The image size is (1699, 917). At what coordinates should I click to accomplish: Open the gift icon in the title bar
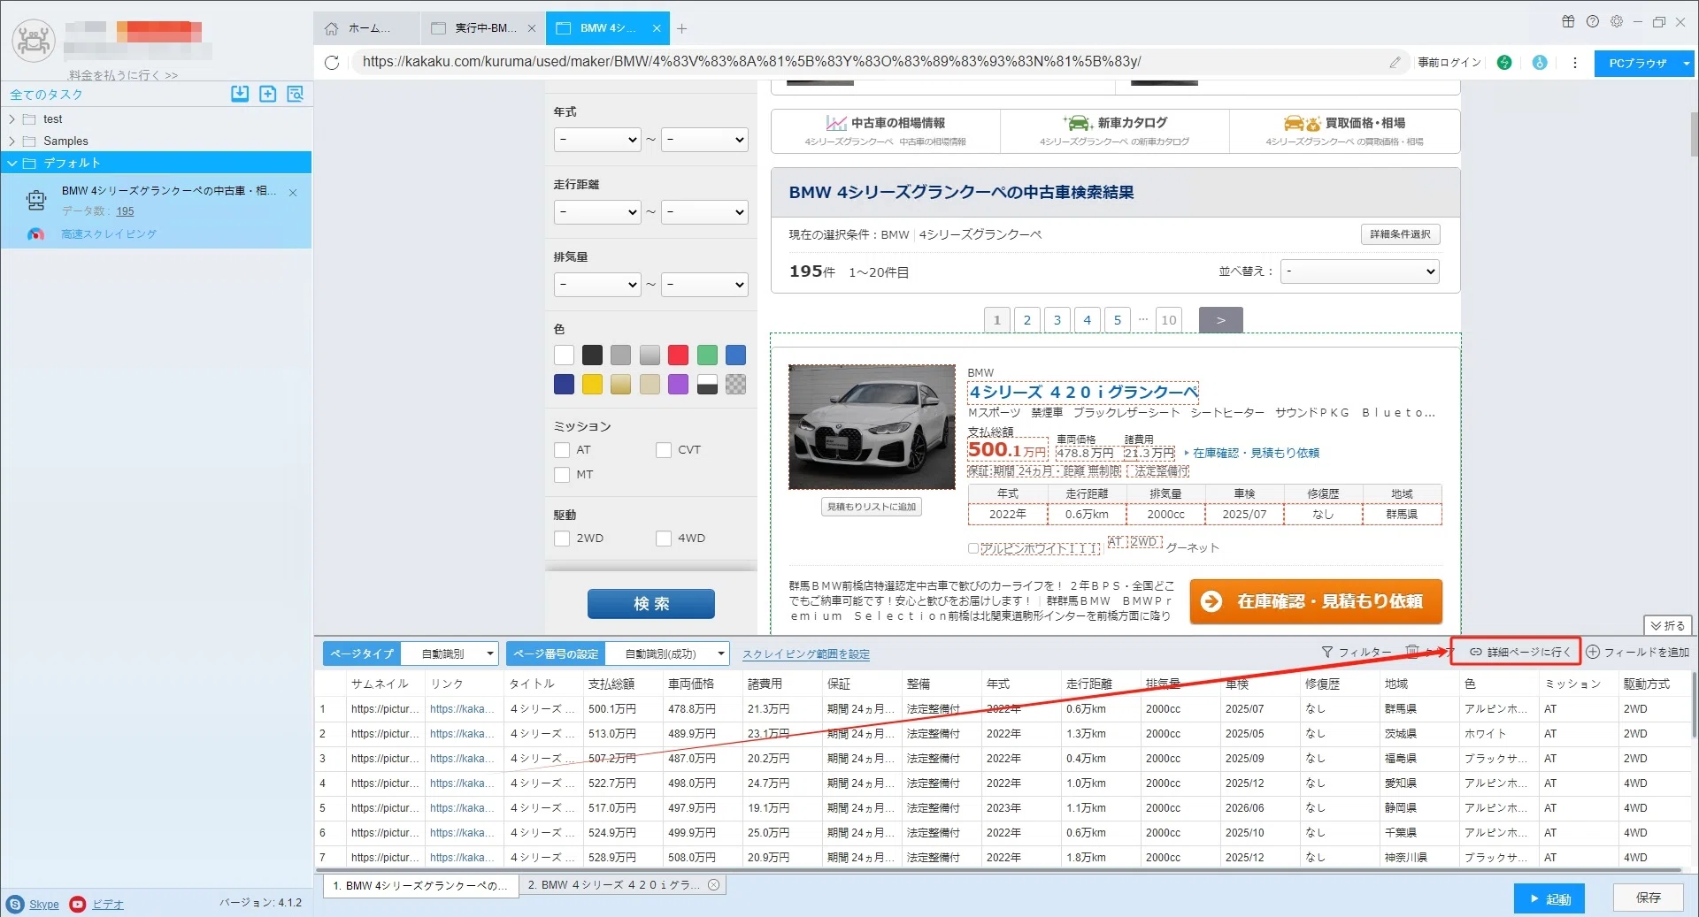point(1568,21)
